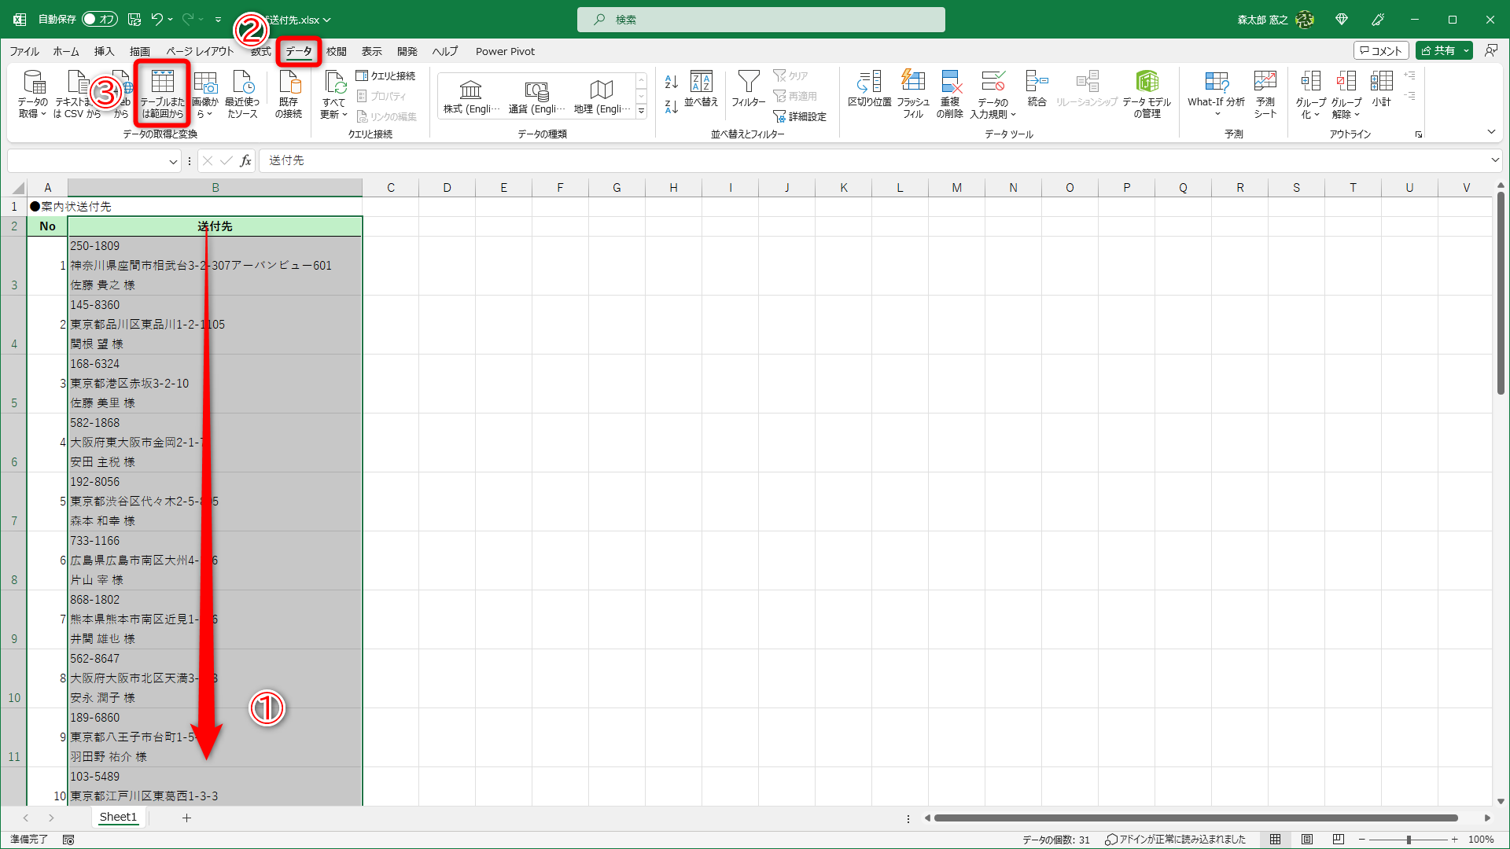The height and width of the screenshot is (849, 1510).
Task: Click the Consolidate icon
Action: click(1037, 82)
